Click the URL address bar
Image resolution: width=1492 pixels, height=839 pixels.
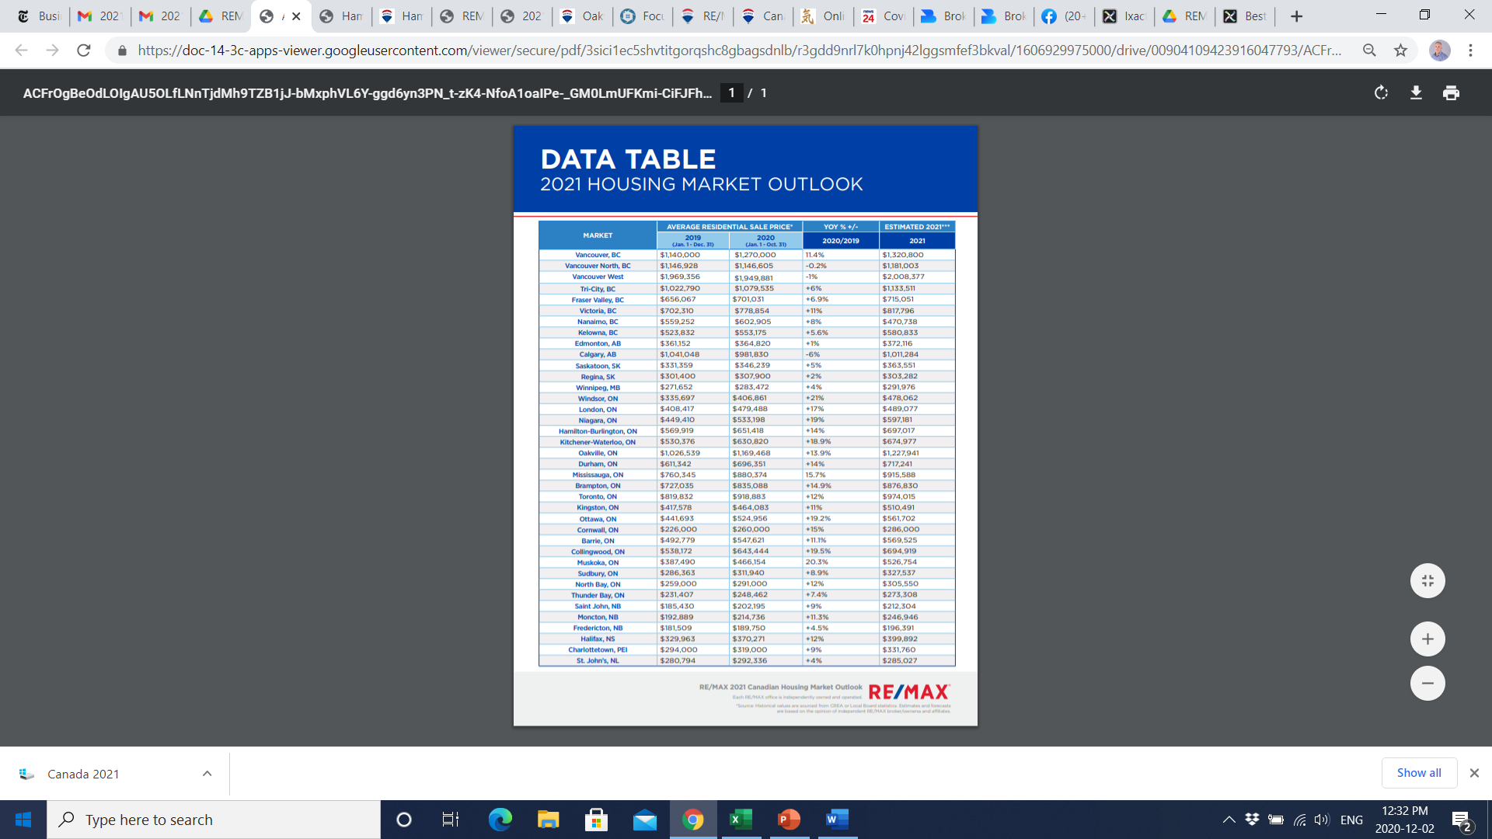point(738,50)
